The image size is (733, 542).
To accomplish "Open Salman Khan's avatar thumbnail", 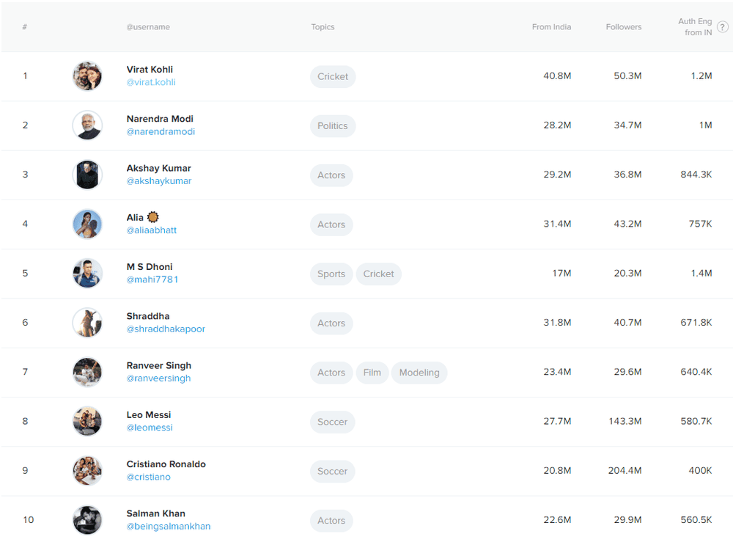I will coord(87,520).
